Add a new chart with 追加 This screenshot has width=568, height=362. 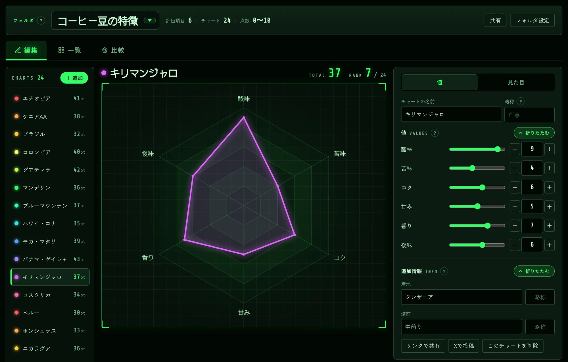click(x=74, y=78)
